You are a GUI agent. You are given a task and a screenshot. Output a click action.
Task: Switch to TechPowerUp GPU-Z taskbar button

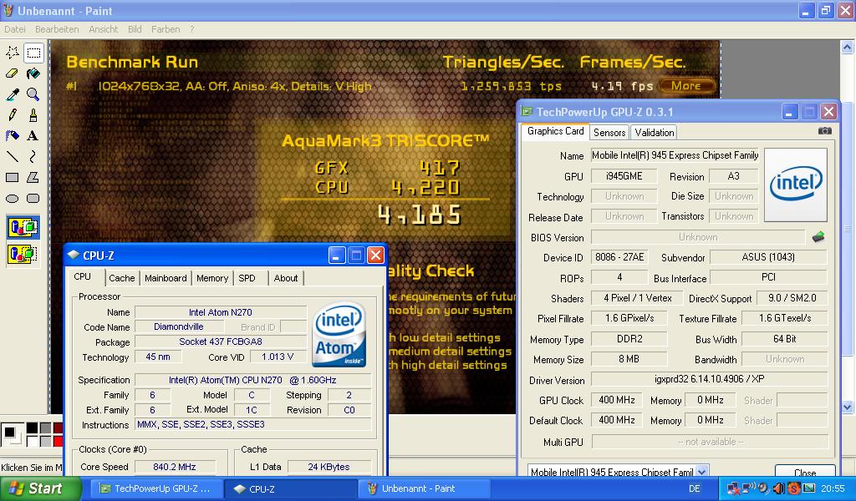155,489
